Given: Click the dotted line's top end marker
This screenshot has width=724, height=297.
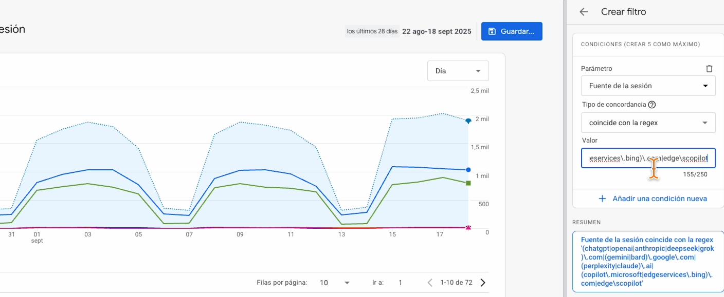Looking at the screenshot, I should (x=468, y=121).
